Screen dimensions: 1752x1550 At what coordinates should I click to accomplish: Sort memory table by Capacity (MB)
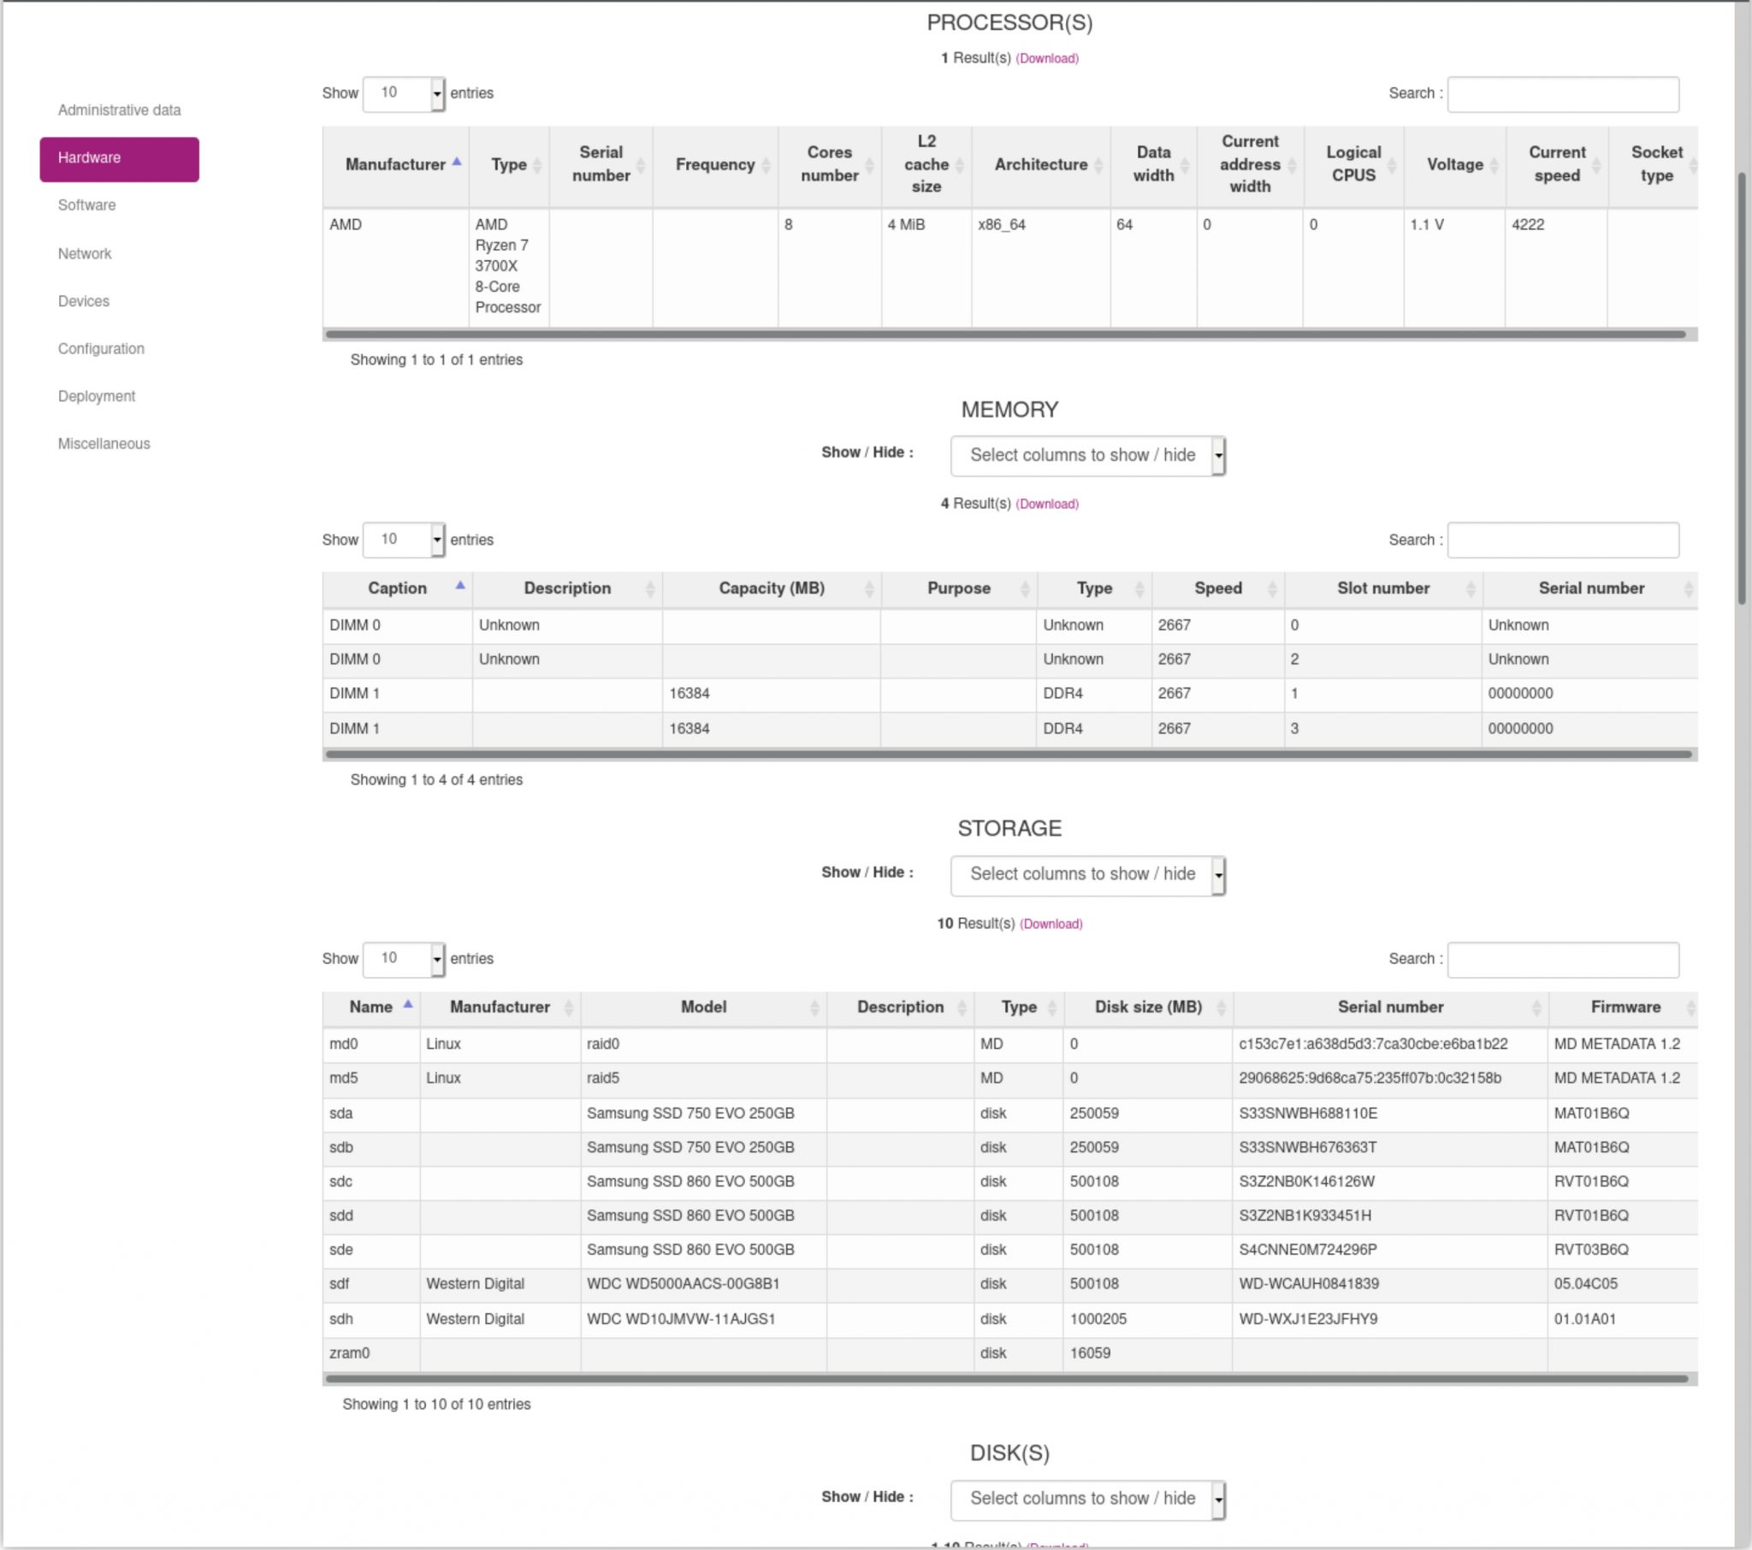coord(771,589)
